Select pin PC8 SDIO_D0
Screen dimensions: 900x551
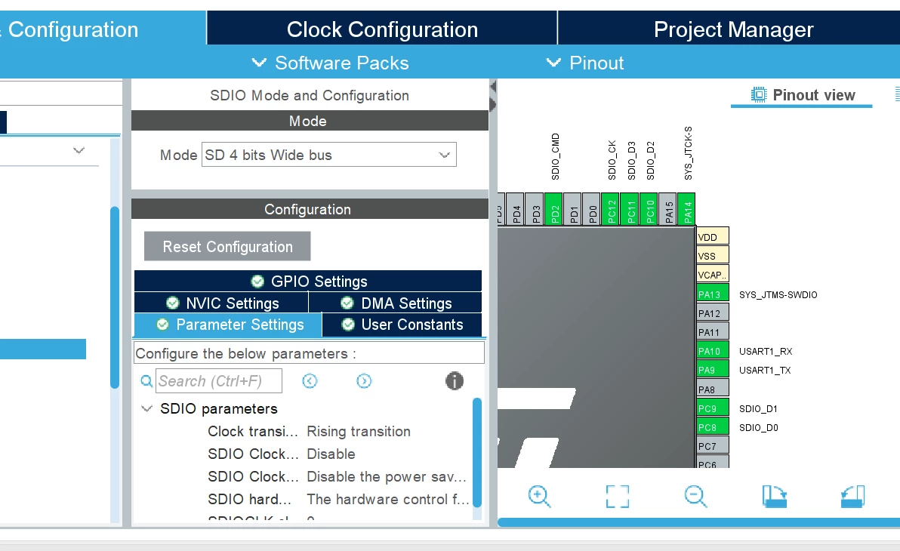click(713, 427)
